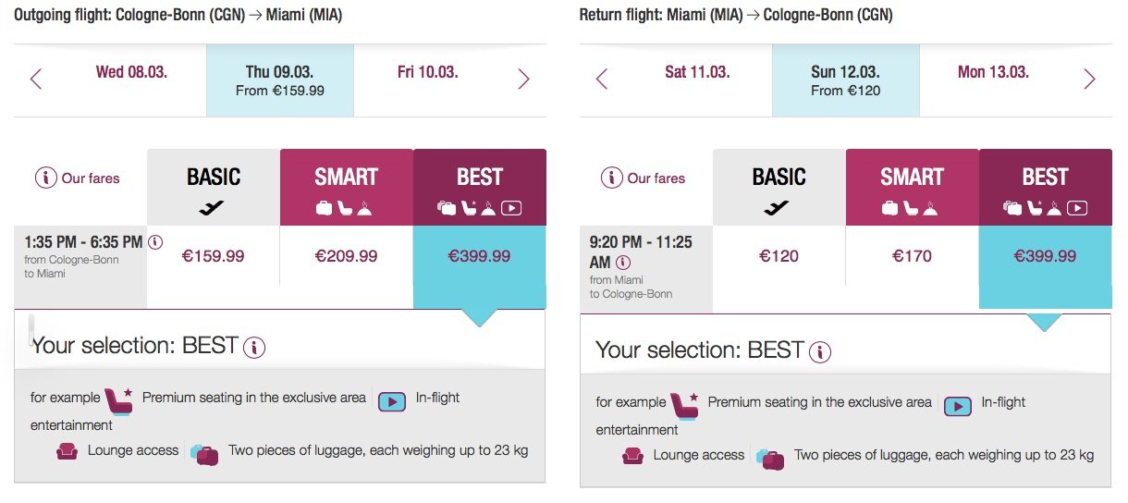The image size is (1128, 503).
Task: Select return SMART fare column header
Action: [913, 188]
